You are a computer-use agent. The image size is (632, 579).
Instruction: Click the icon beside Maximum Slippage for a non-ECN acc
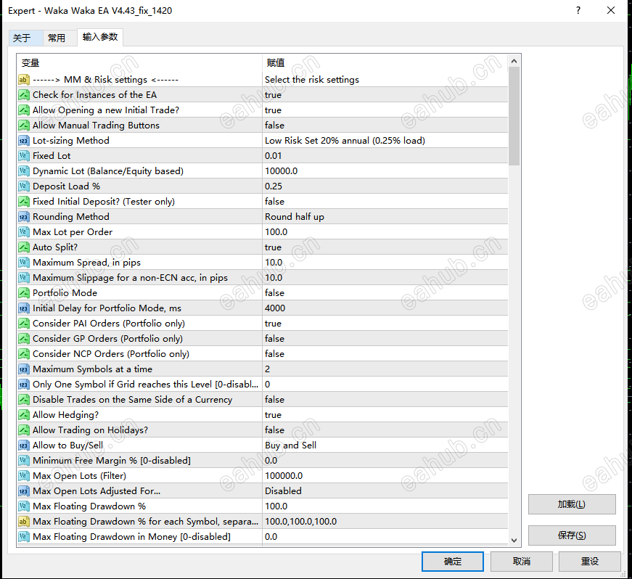[x=24, y=278]
